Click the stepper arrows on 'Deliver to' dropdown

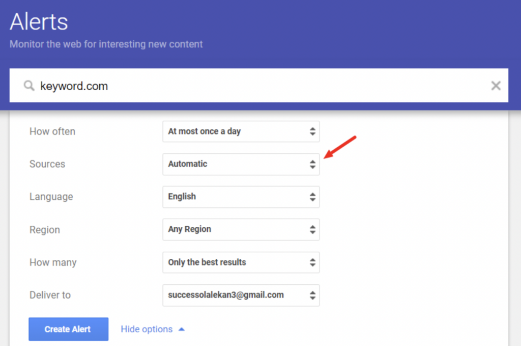tap(312, 295)
